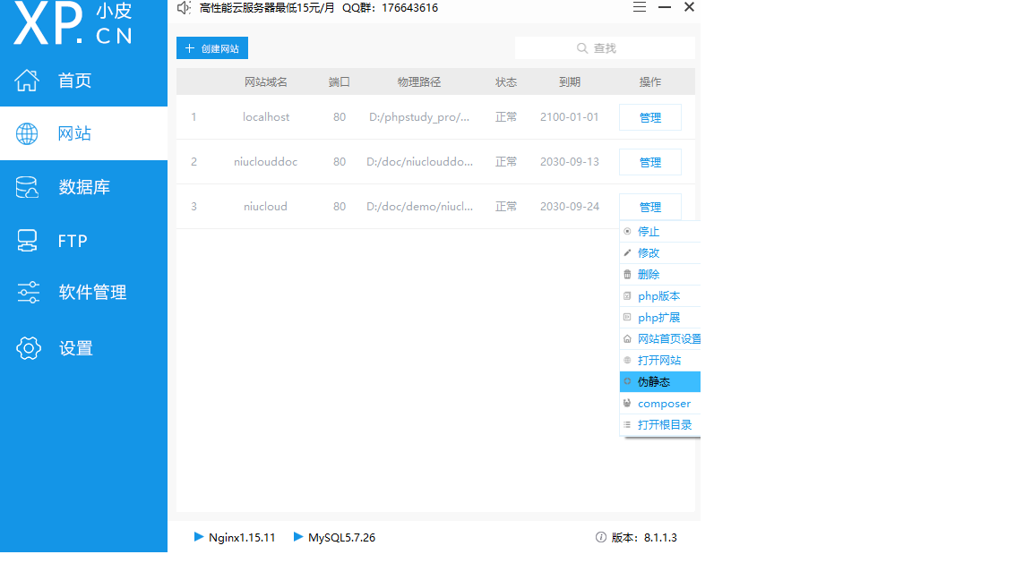Choose php版本 from the menu
This screenshot has width=1032, height=580.
658,296
